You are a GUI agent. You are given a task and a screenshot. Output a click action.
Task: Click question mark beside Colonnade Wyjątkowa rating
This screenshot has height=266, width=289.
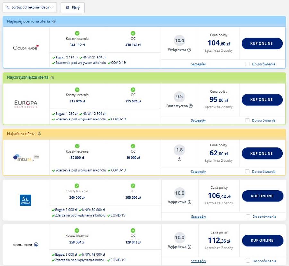(189, 50)
